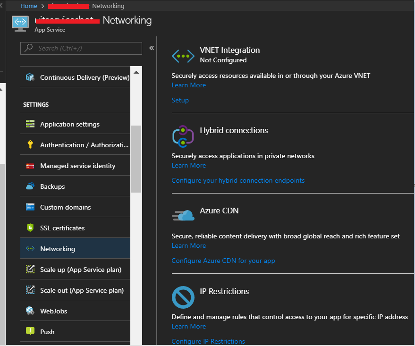The image size is (415, 346).
Task: Click the Azure CDN cloud icon
Action: pos(183,215)
